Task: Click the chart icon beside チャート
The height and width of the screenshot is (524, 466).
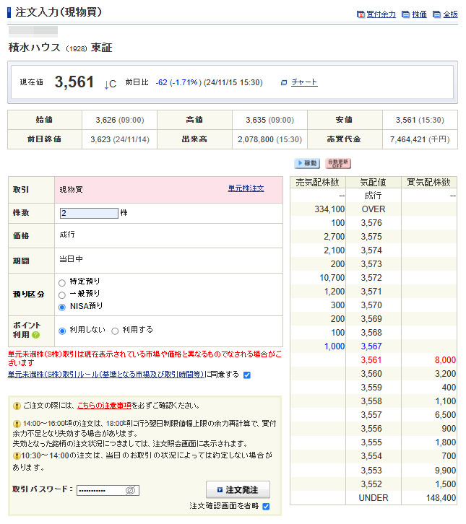Action: tap(284, 83)
